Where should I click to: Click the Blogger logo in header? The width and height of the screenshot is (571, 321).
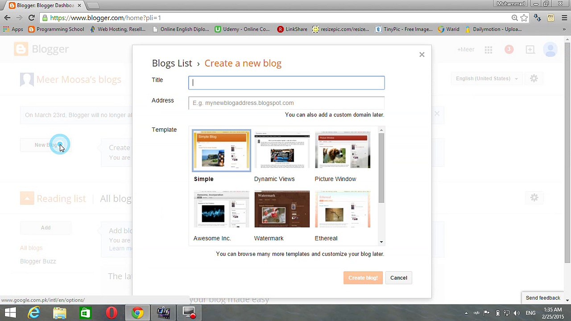41,49
